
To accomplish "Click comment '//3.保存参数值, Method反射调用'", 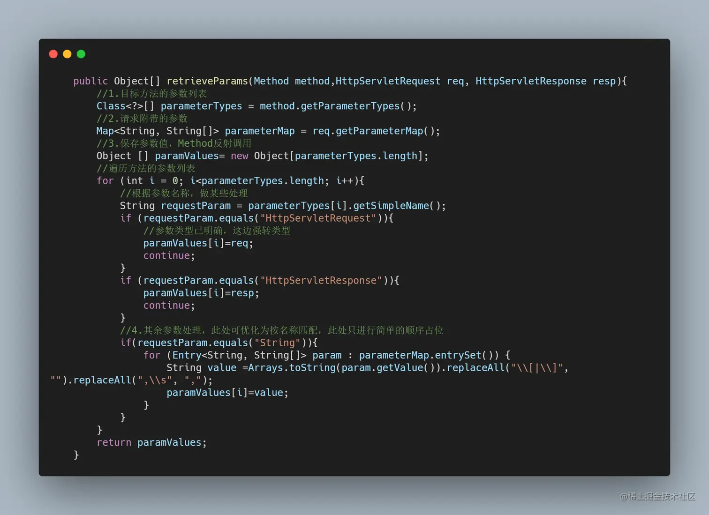I will [174, 143].
